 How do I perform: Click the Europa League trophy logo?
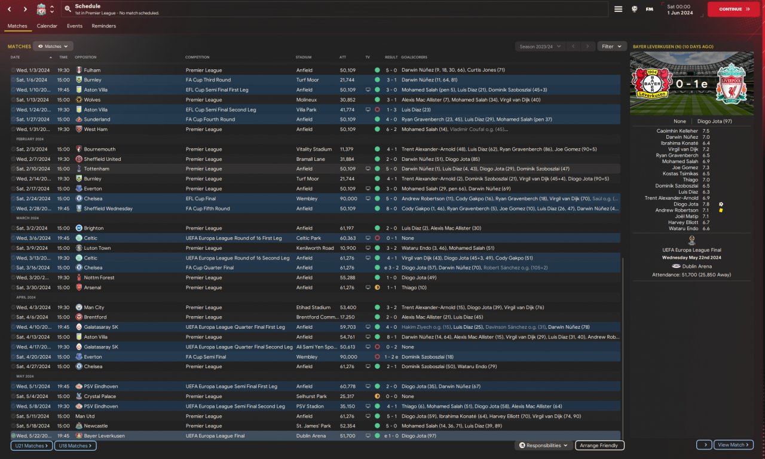[x=691, y=240]
